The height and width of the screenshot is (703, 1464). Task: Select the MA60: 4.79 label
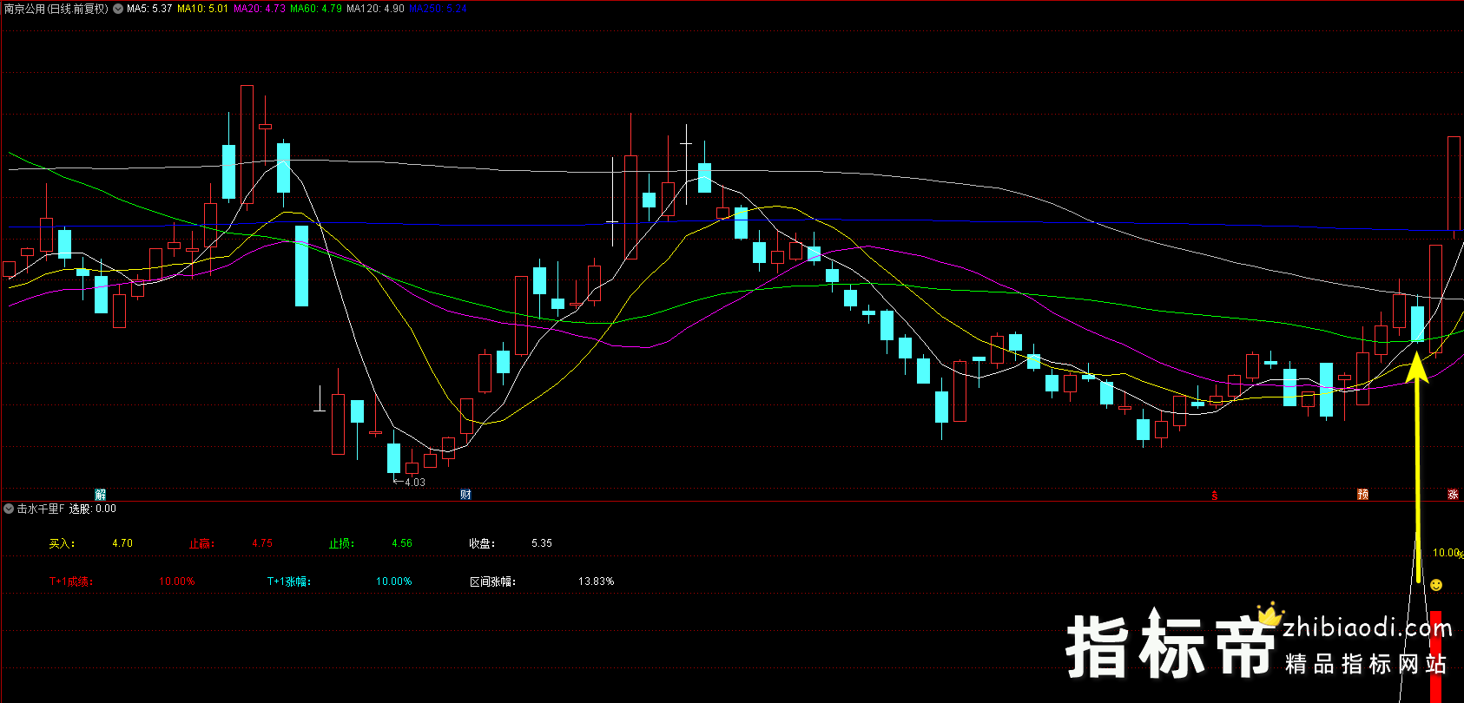pos(316,9)
